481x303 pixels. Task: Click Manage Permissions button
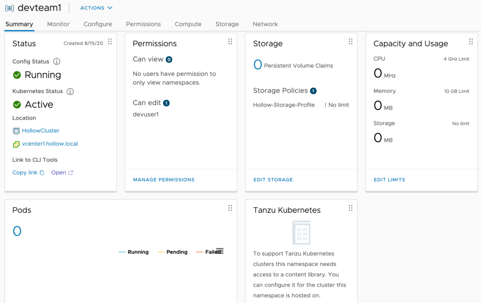[x=163, y=180]
